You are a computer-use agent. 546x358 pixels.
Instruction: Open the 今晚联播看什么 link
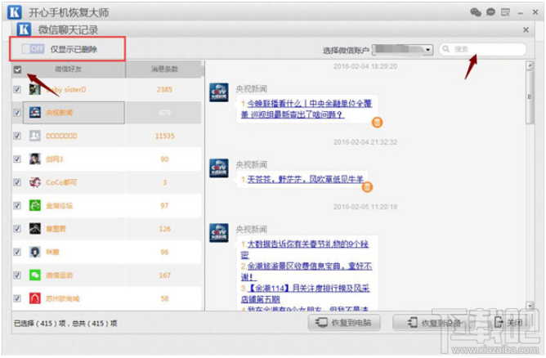[x=307, y=109]
